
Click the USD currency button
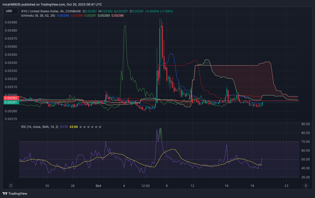(x=11, y=11)
